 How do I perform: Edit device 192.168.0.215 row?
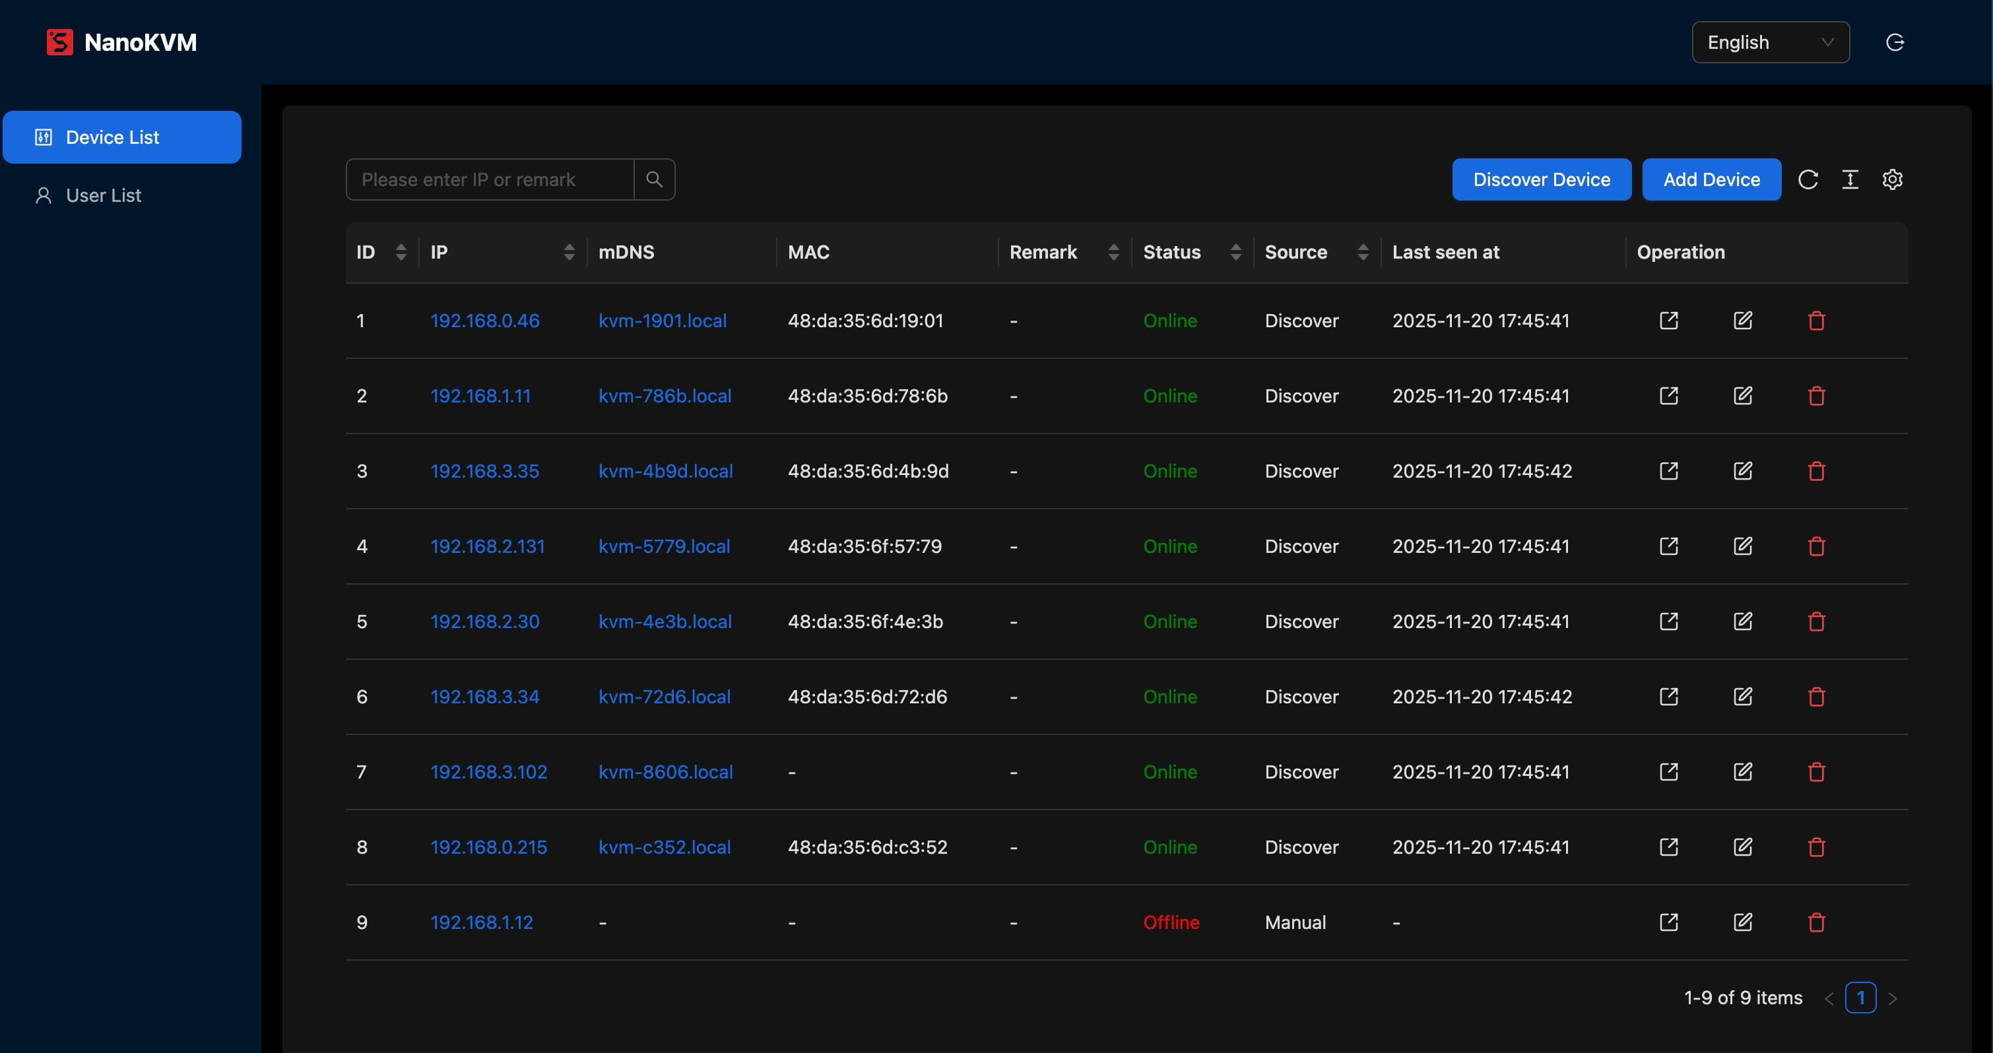1742,847
